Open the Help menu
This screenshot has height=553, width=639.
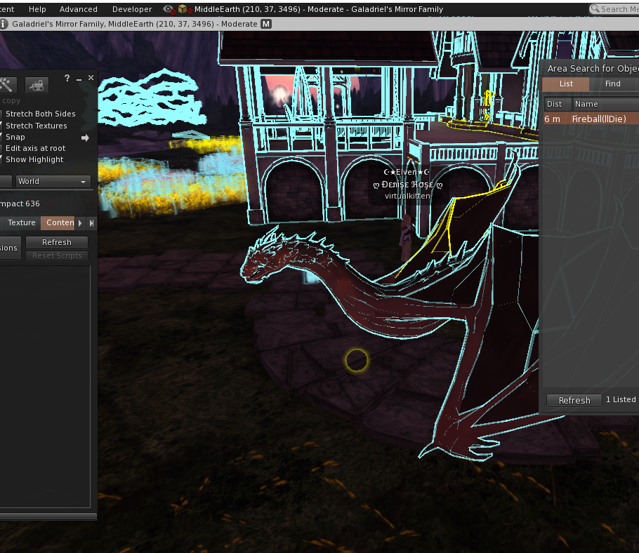pos(37,9)
